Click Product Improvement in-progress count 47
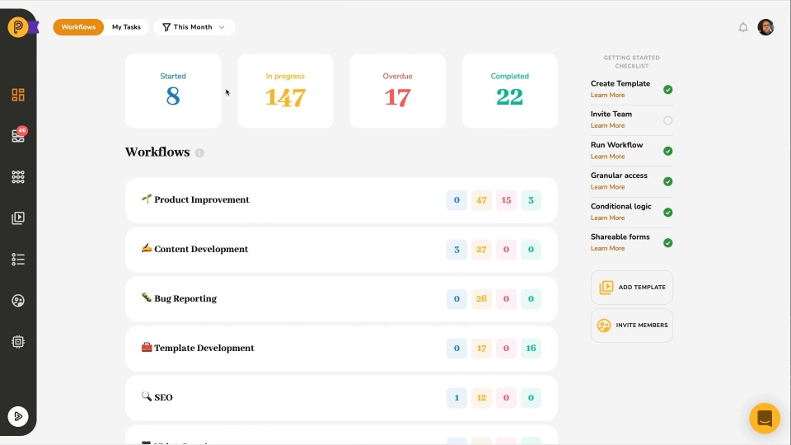 481,200
